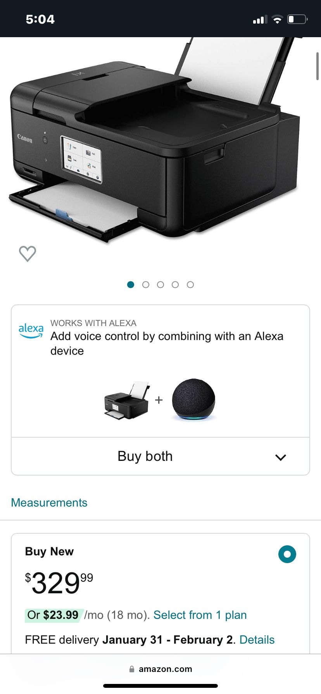
Task: Tap the small Canon printer thumbnail
Action: [127, 400]
